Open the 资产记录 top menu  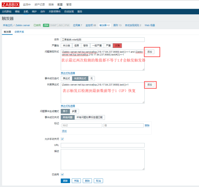[x=40, y=5]
